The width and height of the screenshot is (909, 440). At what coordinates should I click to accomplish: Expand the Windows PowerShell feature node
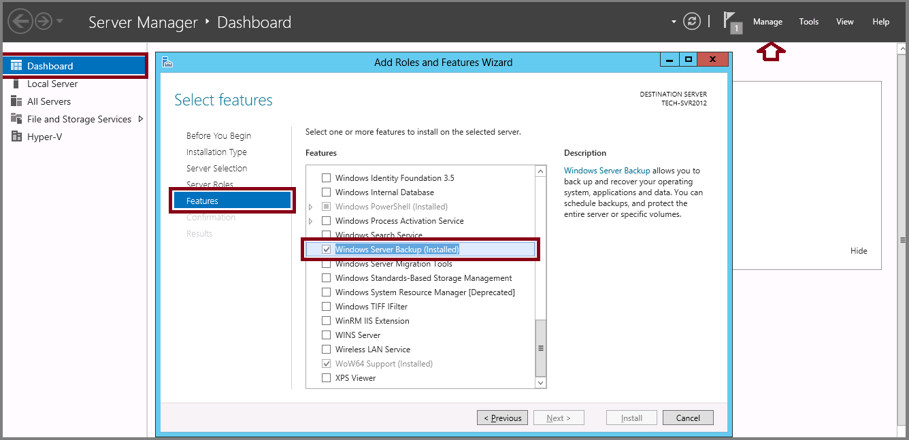[312, 207]
